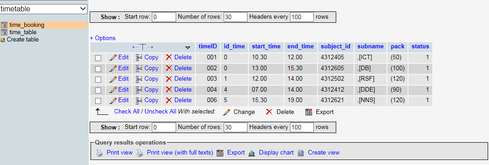
Task: Click the Create table icon in sidebar
Action: (3, 40)
